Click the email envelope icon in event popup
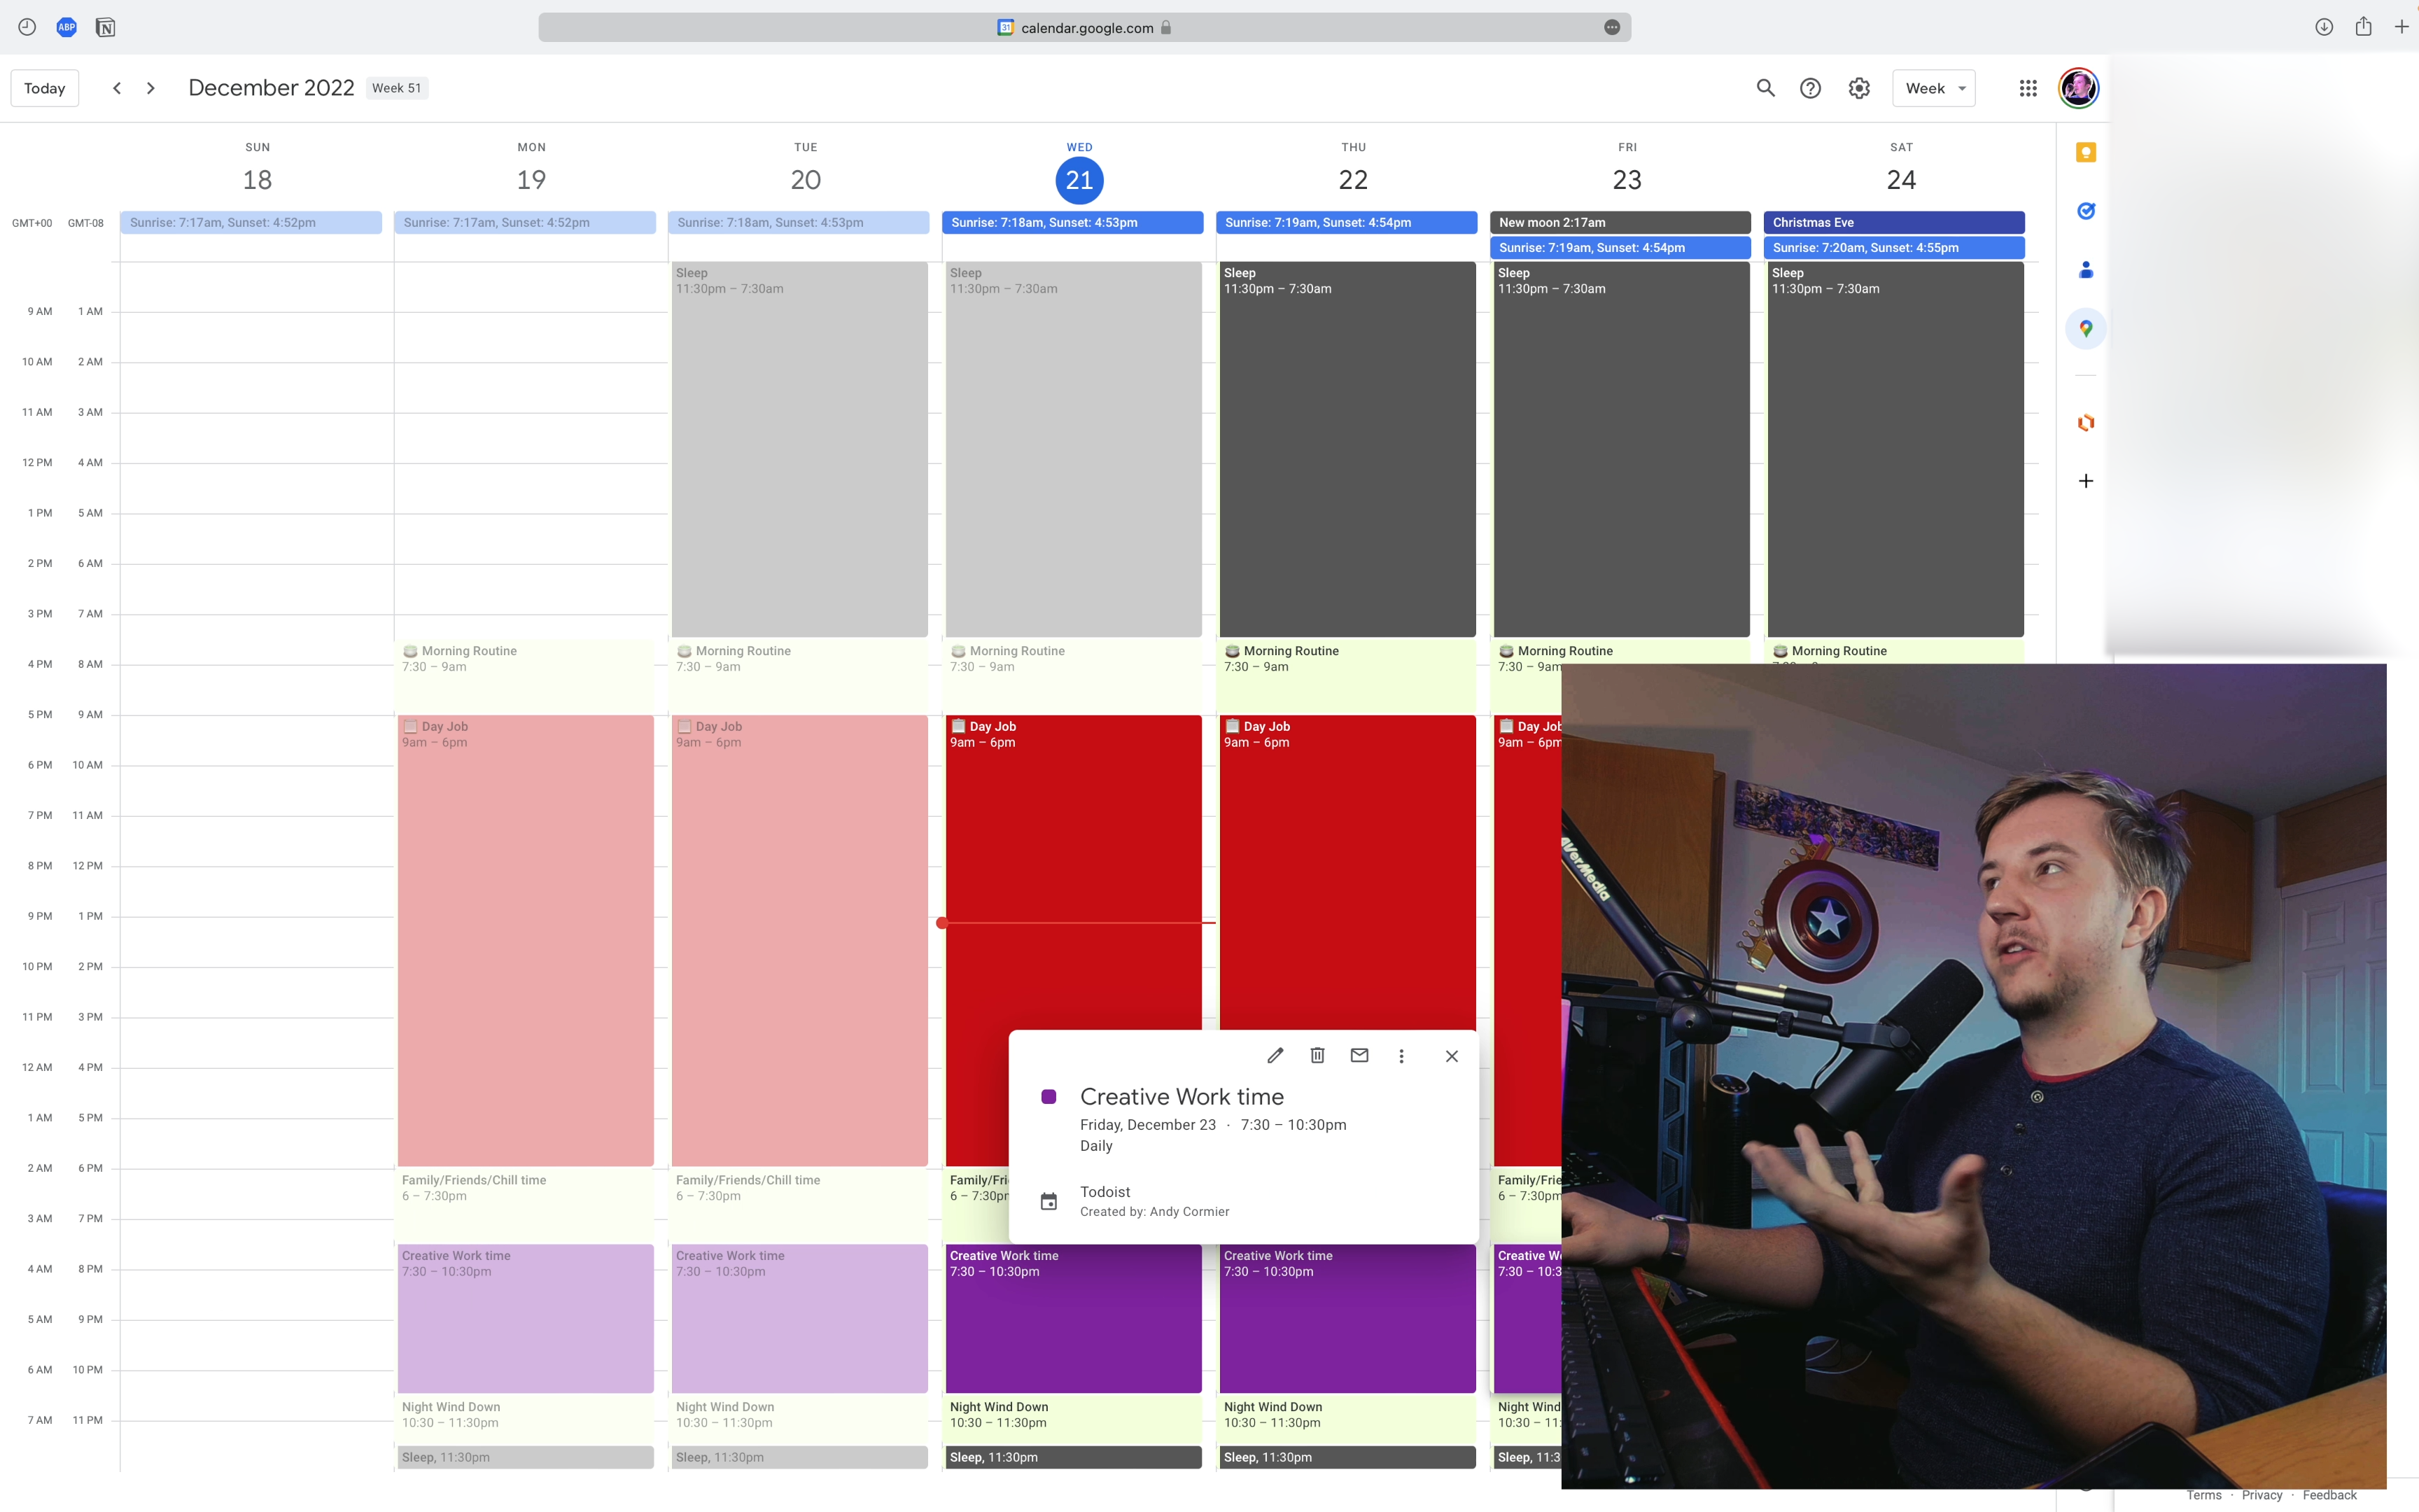2419x1512 pixels. pos(1359,1055)
